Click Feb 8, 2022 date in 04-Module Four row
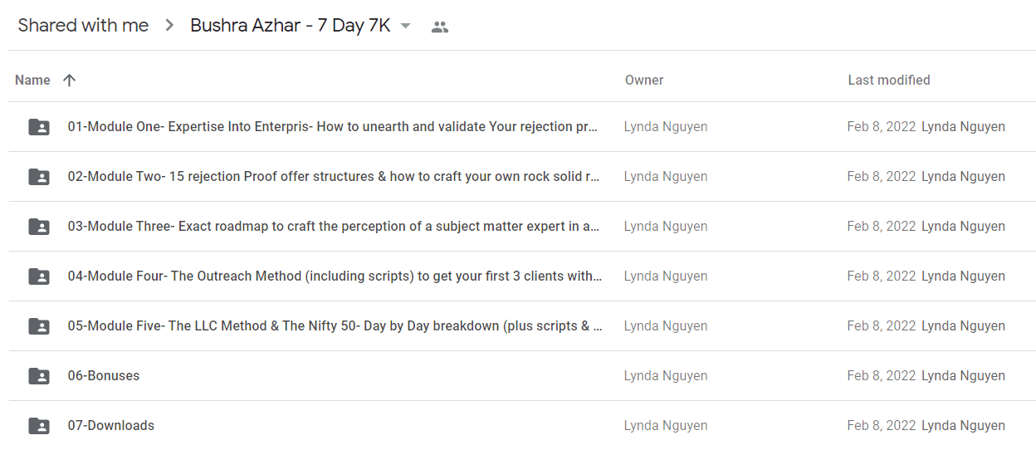 pos(882,276)
